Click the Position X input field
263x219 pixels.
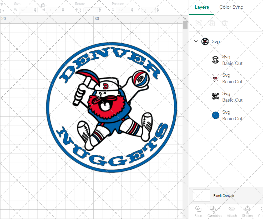point(123,10)
